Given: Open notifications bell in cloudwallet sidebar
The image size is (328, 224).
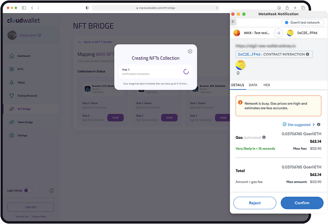Looking at the screenshot, I should coord(51,190).
